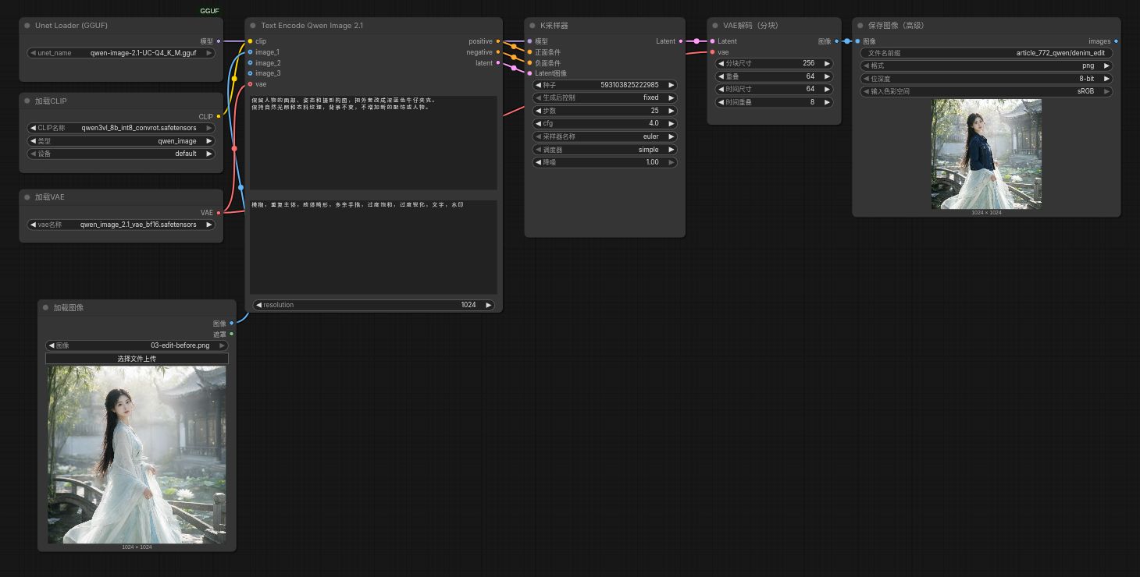Open the 格式 png dropdown
1140x577 pixels.
(986, 66)
